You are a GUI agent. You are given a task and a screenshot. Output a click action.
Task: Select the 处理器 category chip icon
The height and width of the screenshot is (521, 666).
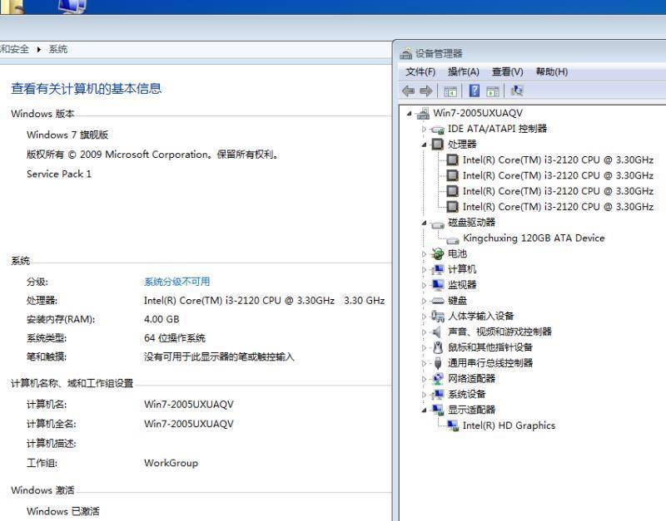(x=438, y=144)
